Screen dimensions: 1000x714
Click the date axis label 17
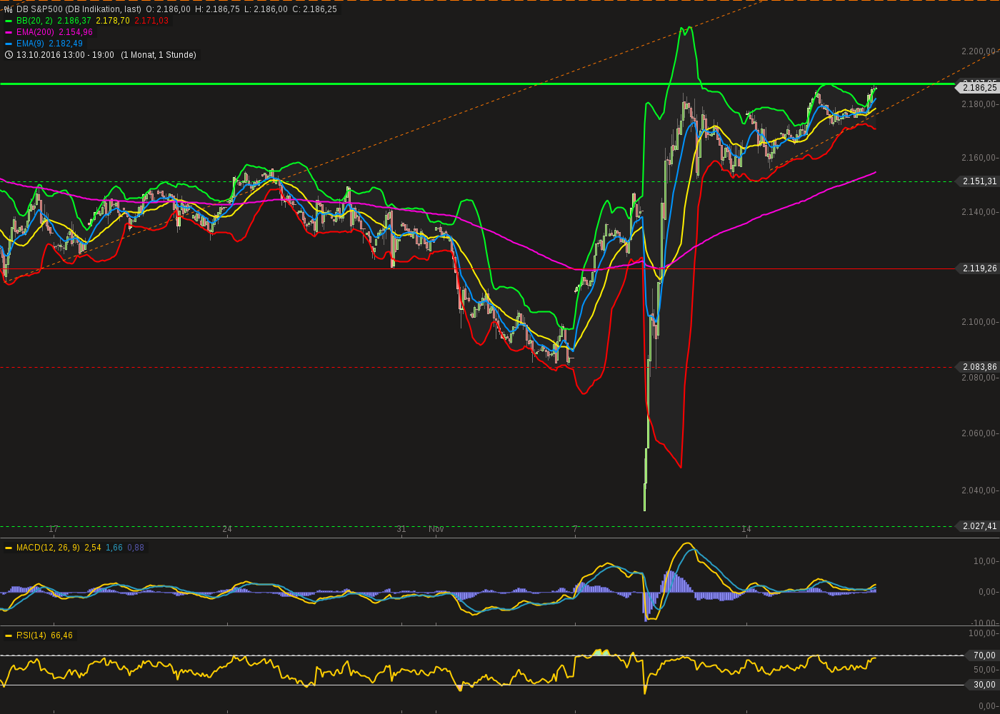[54, 529]
